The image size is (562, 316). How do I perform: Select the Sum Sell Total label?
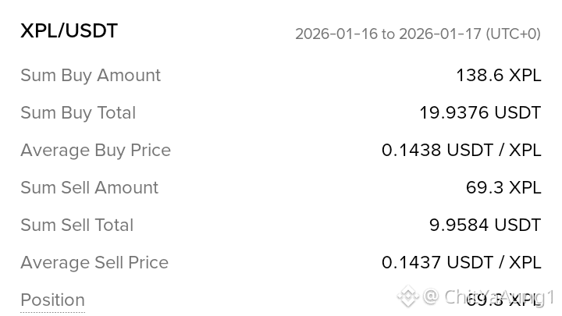click(x=76, y=225)
